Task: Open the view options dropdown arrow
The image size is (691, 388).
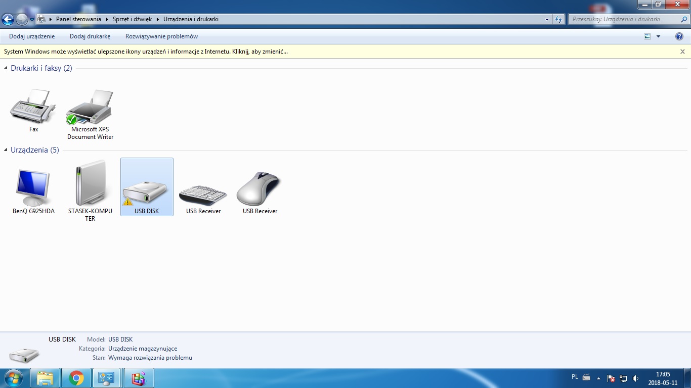Action: 658,36
